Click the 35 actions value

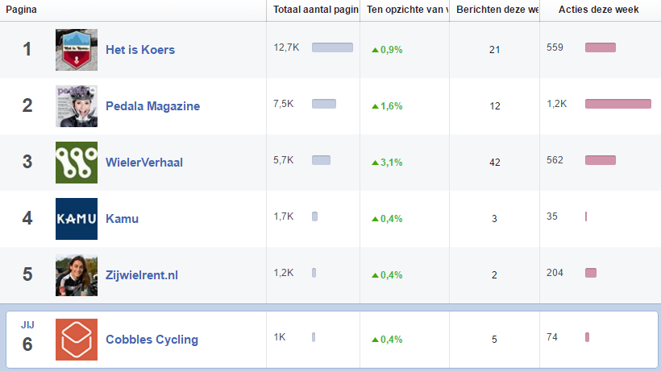click(x=552, y=216)
